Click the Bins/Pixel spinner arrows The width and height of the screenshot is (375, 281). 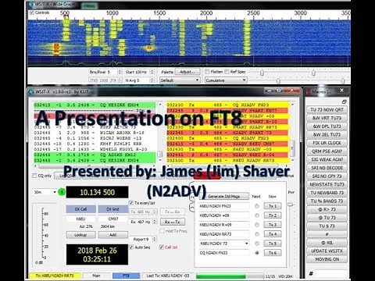(x=120, y=72)
